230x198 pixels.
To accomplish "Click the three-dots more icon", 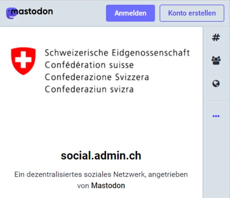I will [x=216, y=116].
